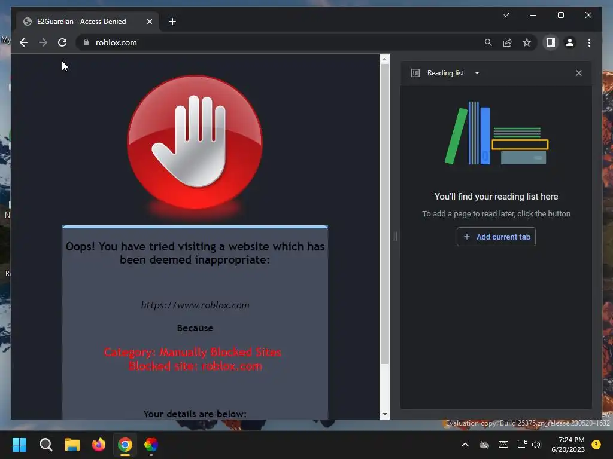Viewport: 613px width, 459px height.
Task: Share this page via the share icon
Action: [508, 42]
